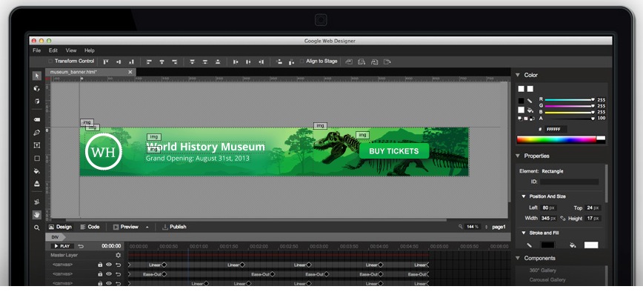Image resolution: width=643 pixels, height=292 pixels.
Task: Click the Preview button
Action: click(x=126, y=227)
